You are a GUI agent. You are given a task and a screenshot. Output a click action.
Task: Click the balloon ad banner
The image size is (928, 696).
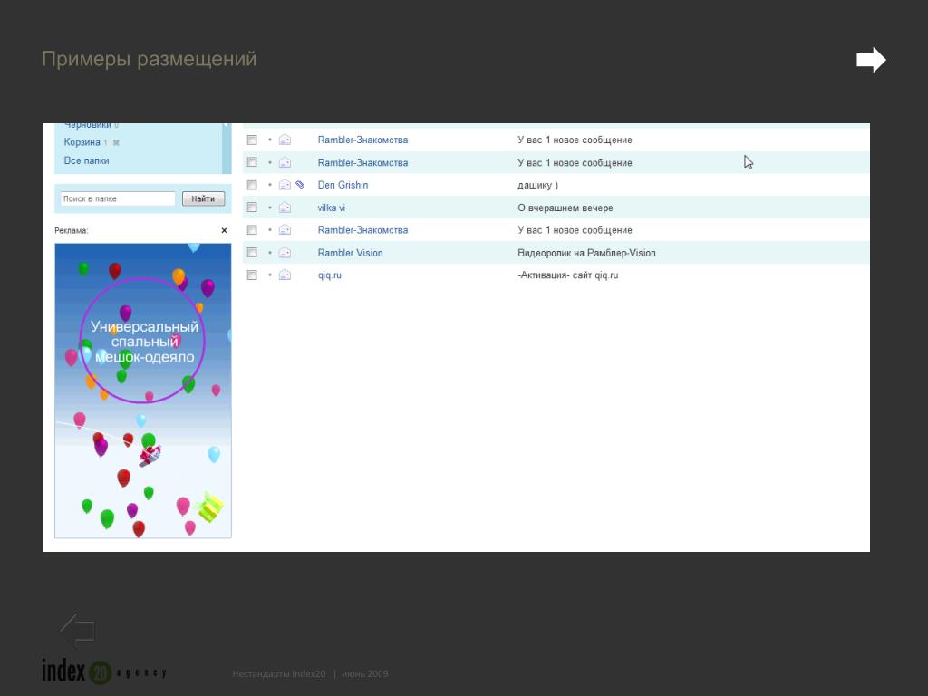click(x=143, y=391)
